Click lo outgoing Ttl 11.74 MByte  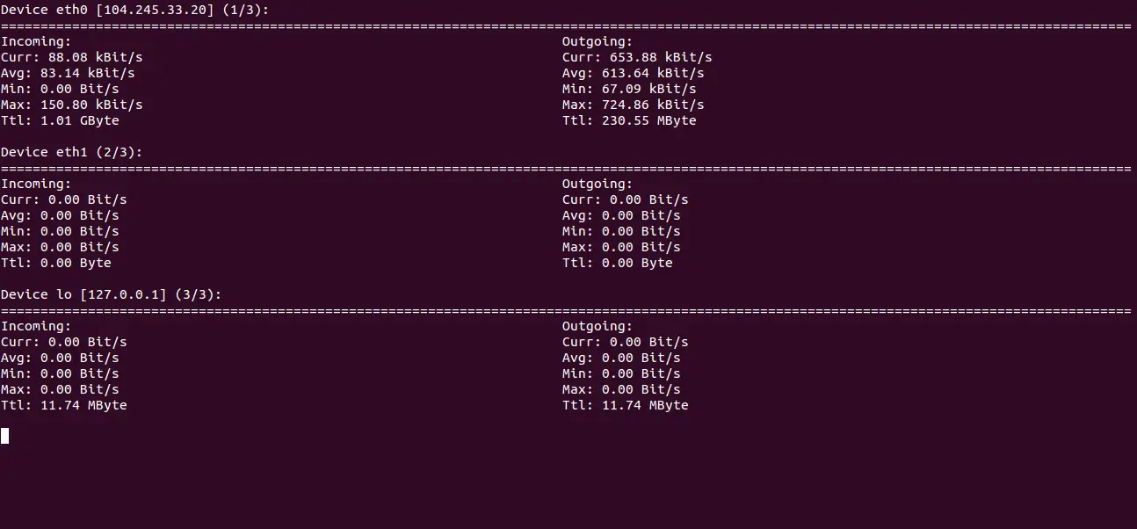coord(626,405)
